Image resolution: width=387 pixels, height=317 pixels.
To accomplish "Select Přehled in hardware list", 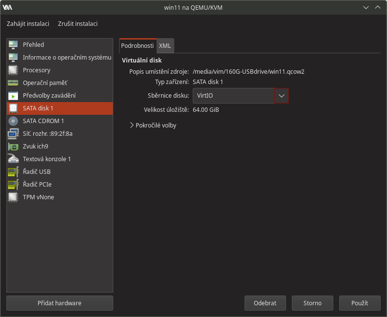I will (60, 45).
